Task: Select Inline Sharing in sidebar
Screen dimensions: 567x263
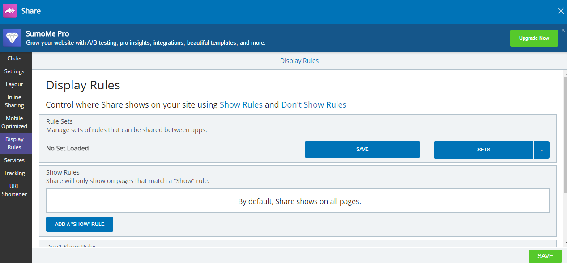Action: click(x=14, y=101)
